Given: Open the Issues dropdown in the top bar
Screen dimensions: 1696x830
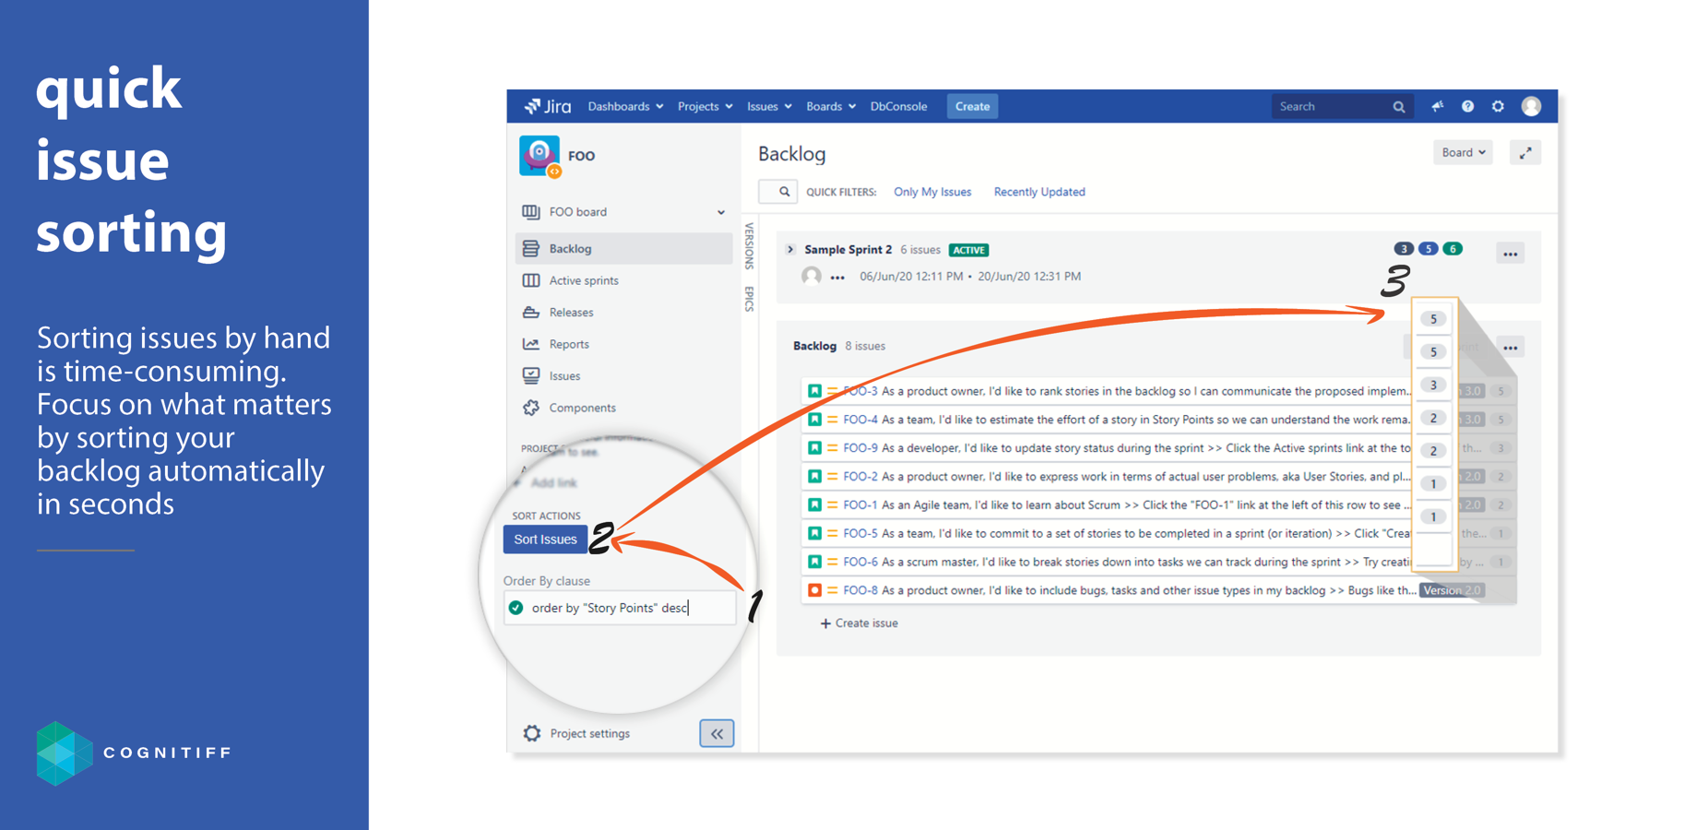Looking at the screenshot, I should 769,106.
